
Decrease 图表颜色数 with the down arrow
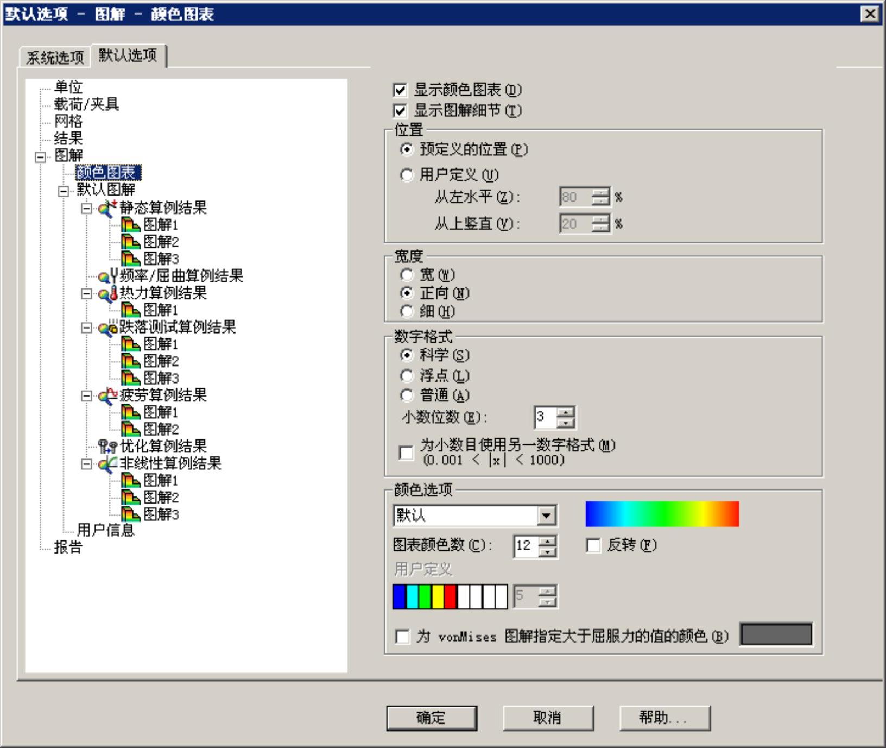(x=548, y=552)
